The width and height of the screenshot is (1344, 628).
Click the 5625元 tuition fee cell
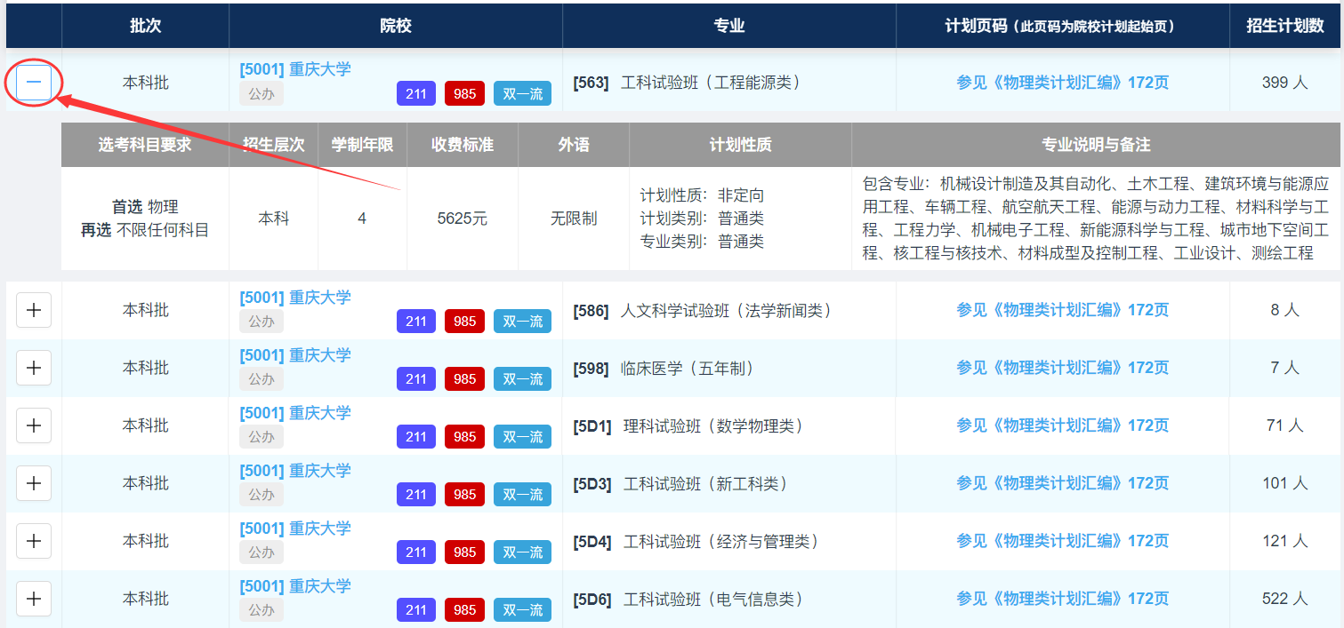click(462, 219)
